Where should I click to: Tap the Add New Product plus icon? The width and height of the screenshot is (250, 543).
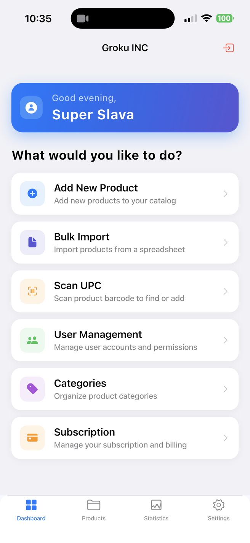pos(32,194)
